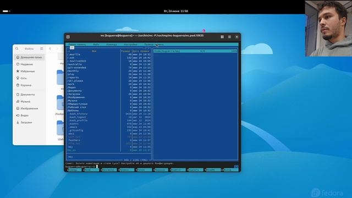Image resolution: width=352 pixels, height=198 pixels.
Task: Click the F2 Меню function key button
Action: coord(91,170)
